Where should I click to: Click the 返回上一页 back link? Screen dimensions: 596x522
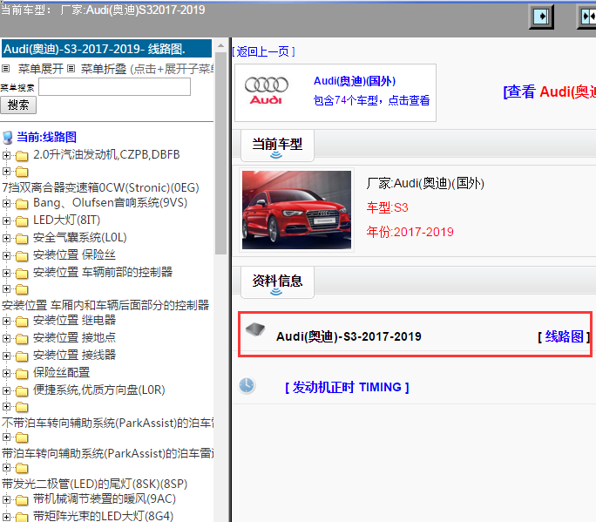(263, 51)
